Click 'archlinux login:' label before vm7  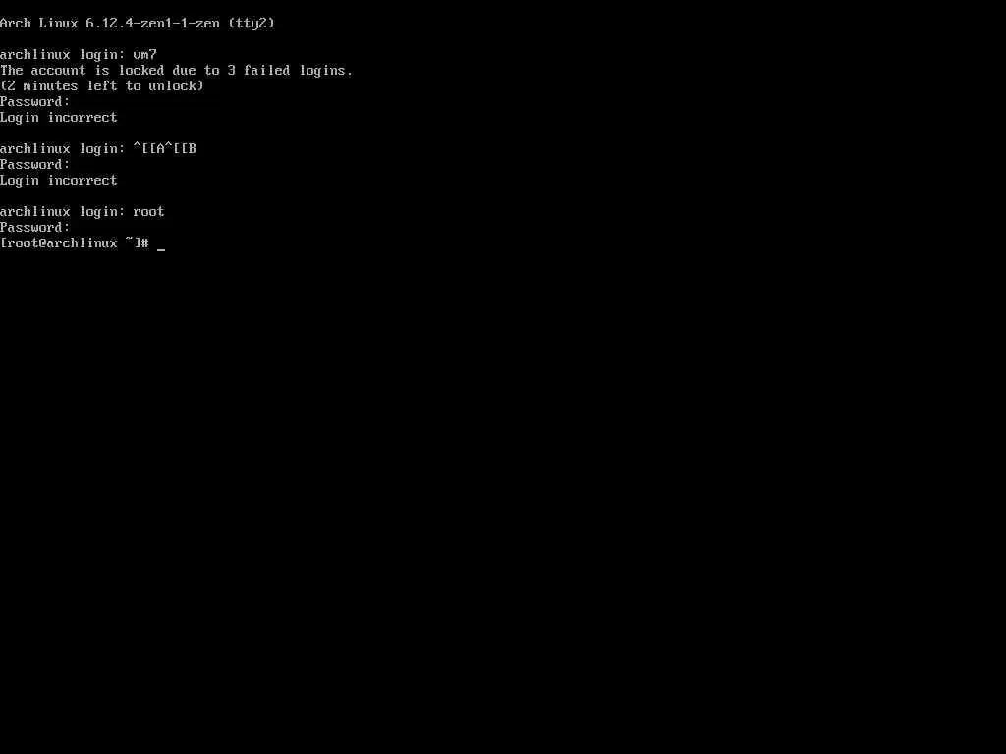tap(62, 55)
